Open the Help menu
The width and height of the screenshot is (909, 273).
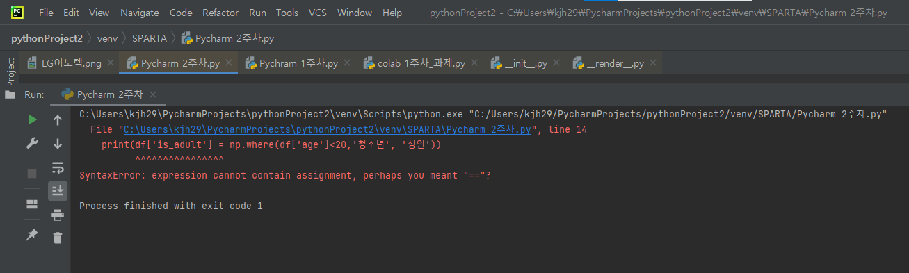(392, 13)
